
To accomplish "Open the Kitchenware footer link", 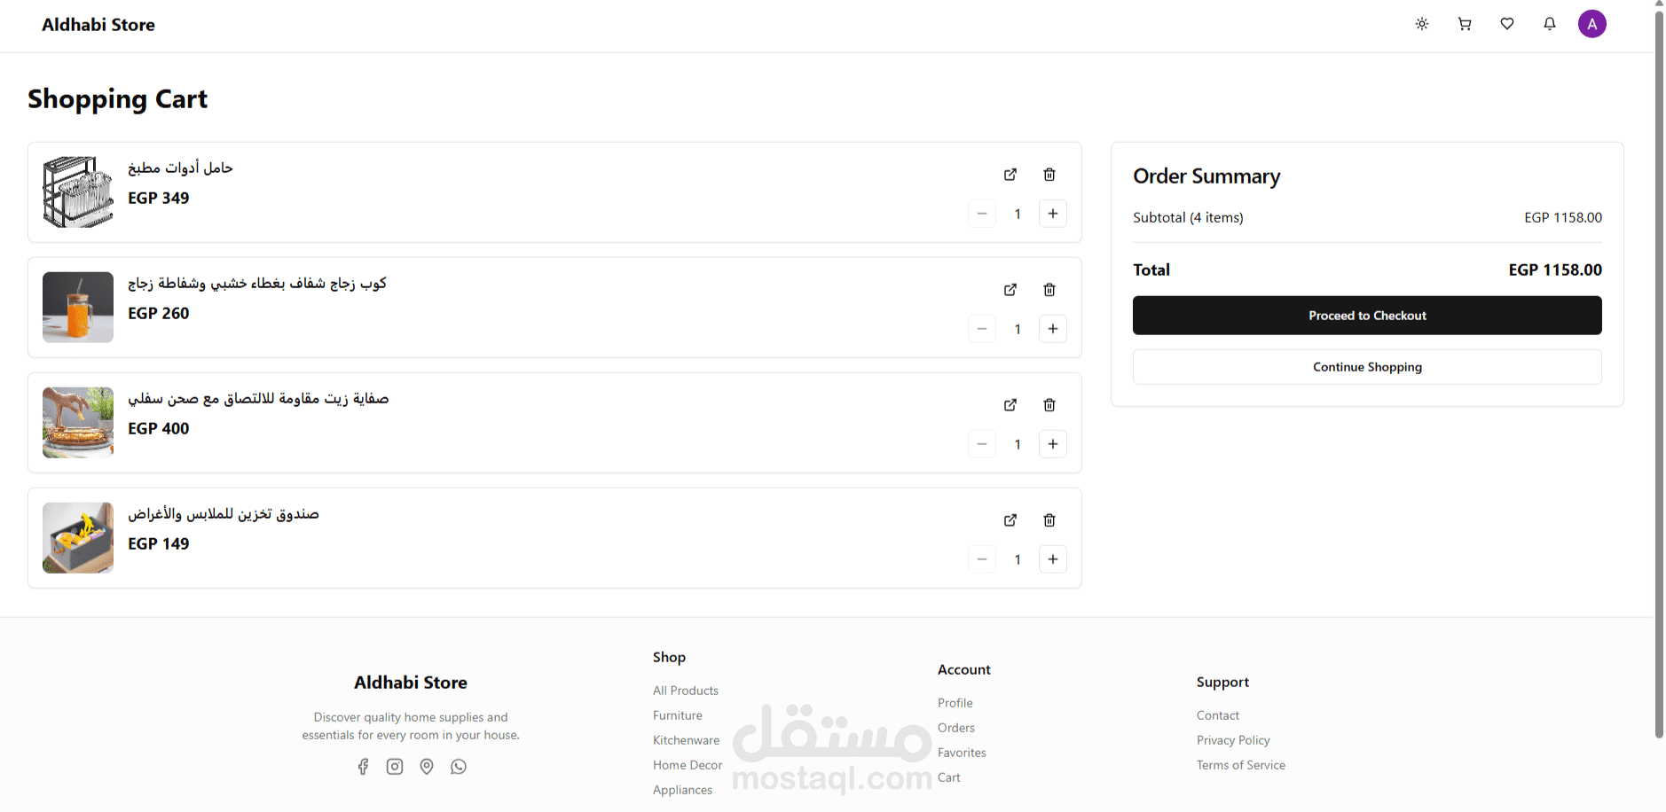I will coord(686,740).
